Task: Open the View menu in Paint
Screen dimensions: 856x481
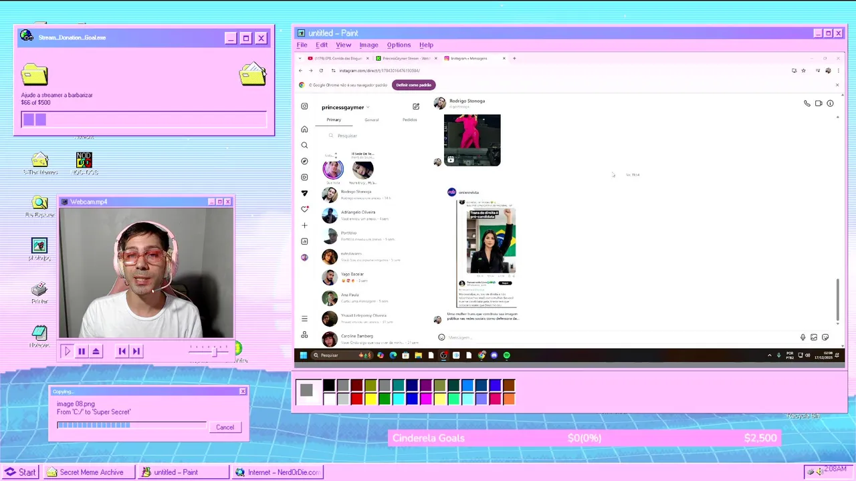Action: [x=343, y=45]
